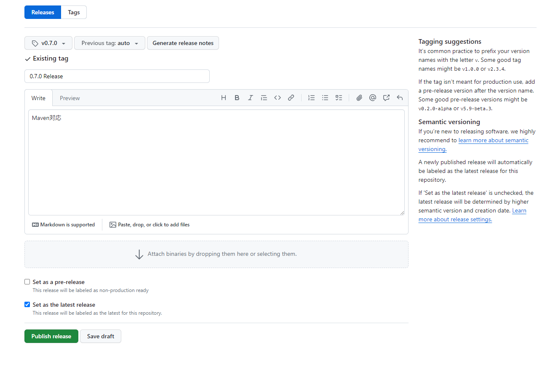The width and height of the screenshot is (553, 369).
Task: Enable "Set as a pre-release"
Action: [x=27, y=281]
